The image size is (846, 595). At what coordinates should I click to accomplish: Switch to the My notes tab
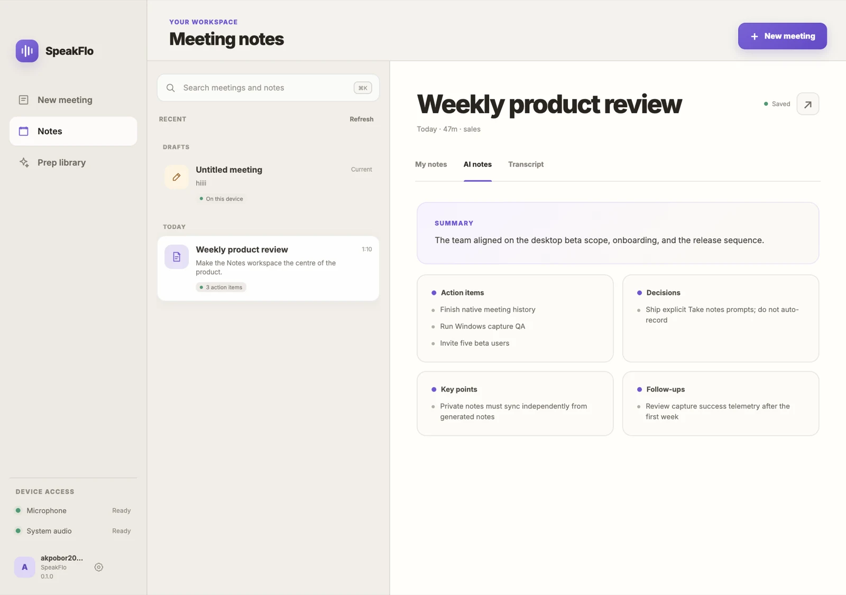click(431, 164)
